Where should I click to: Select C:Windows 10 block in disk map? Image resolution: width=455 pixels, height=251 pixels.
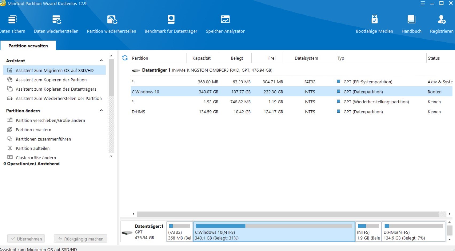(274, 232)
